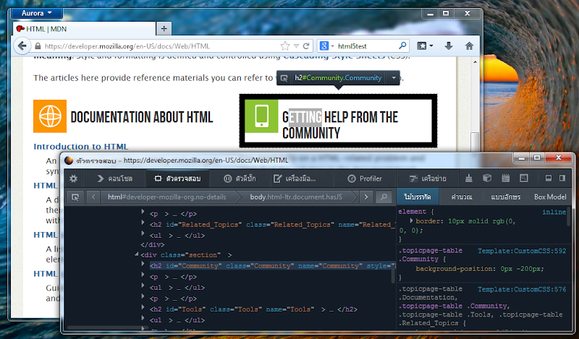Viewport: 579px width, 339px height.
Task: Collapse div class section node
Action: click(136, 254)
